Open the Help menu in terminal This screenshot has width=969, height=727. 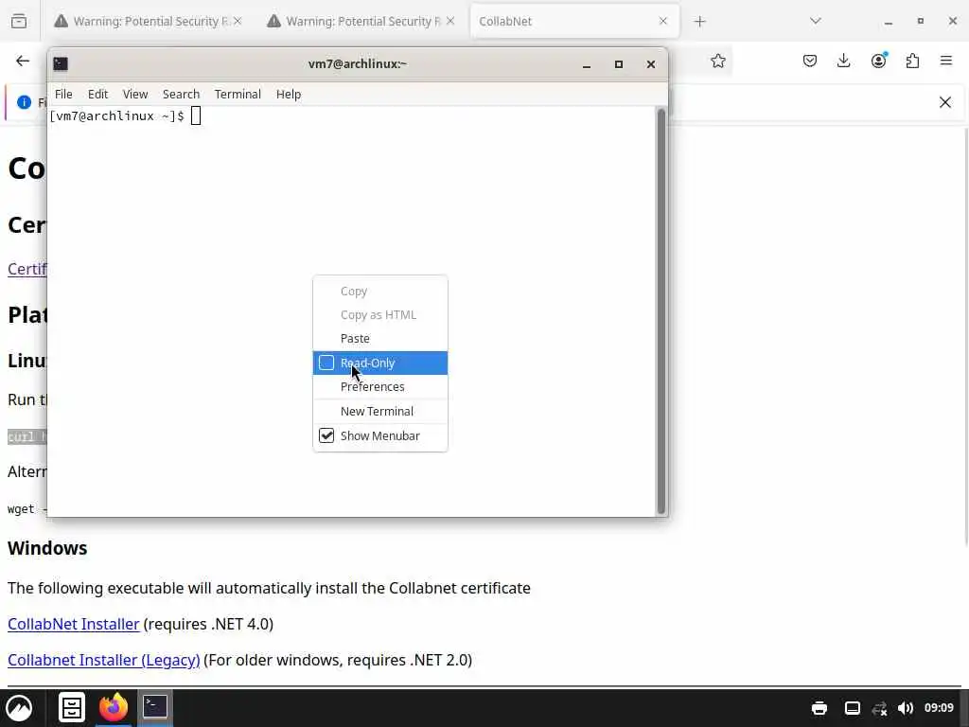[x=288, y=94]
